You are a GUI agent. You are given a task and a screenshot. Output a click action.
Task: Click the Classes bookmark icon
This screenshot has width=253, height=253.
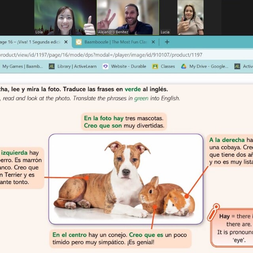click(155, 66)
